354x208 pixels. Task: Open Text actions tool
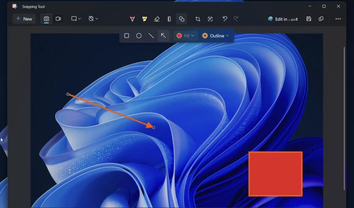tap(210, 19)
